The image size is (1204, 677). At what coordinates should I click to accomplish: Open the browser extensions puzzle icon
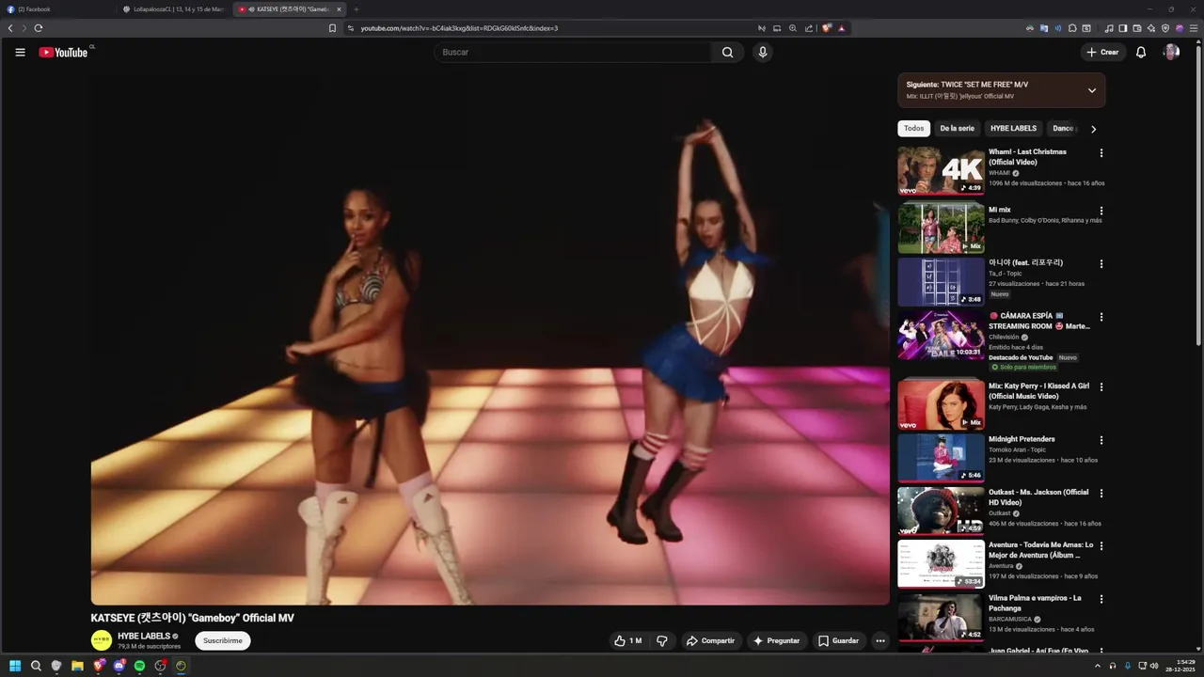point(1072,28)
